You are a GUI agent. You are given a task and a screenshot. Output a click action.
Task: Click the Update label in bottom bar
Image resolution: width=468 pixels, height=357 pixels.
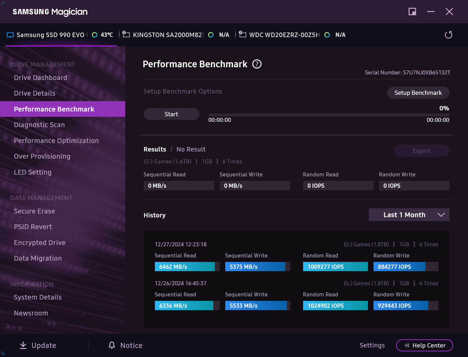(x=44, y=345)
